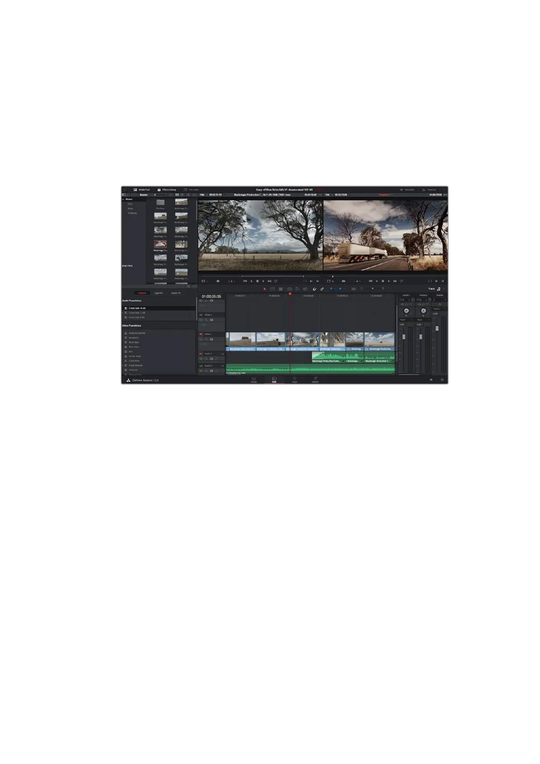Jump to last frame in timeline viewer
The height and width of the screenshot is (764, 540).
click(x=395, y=281)
